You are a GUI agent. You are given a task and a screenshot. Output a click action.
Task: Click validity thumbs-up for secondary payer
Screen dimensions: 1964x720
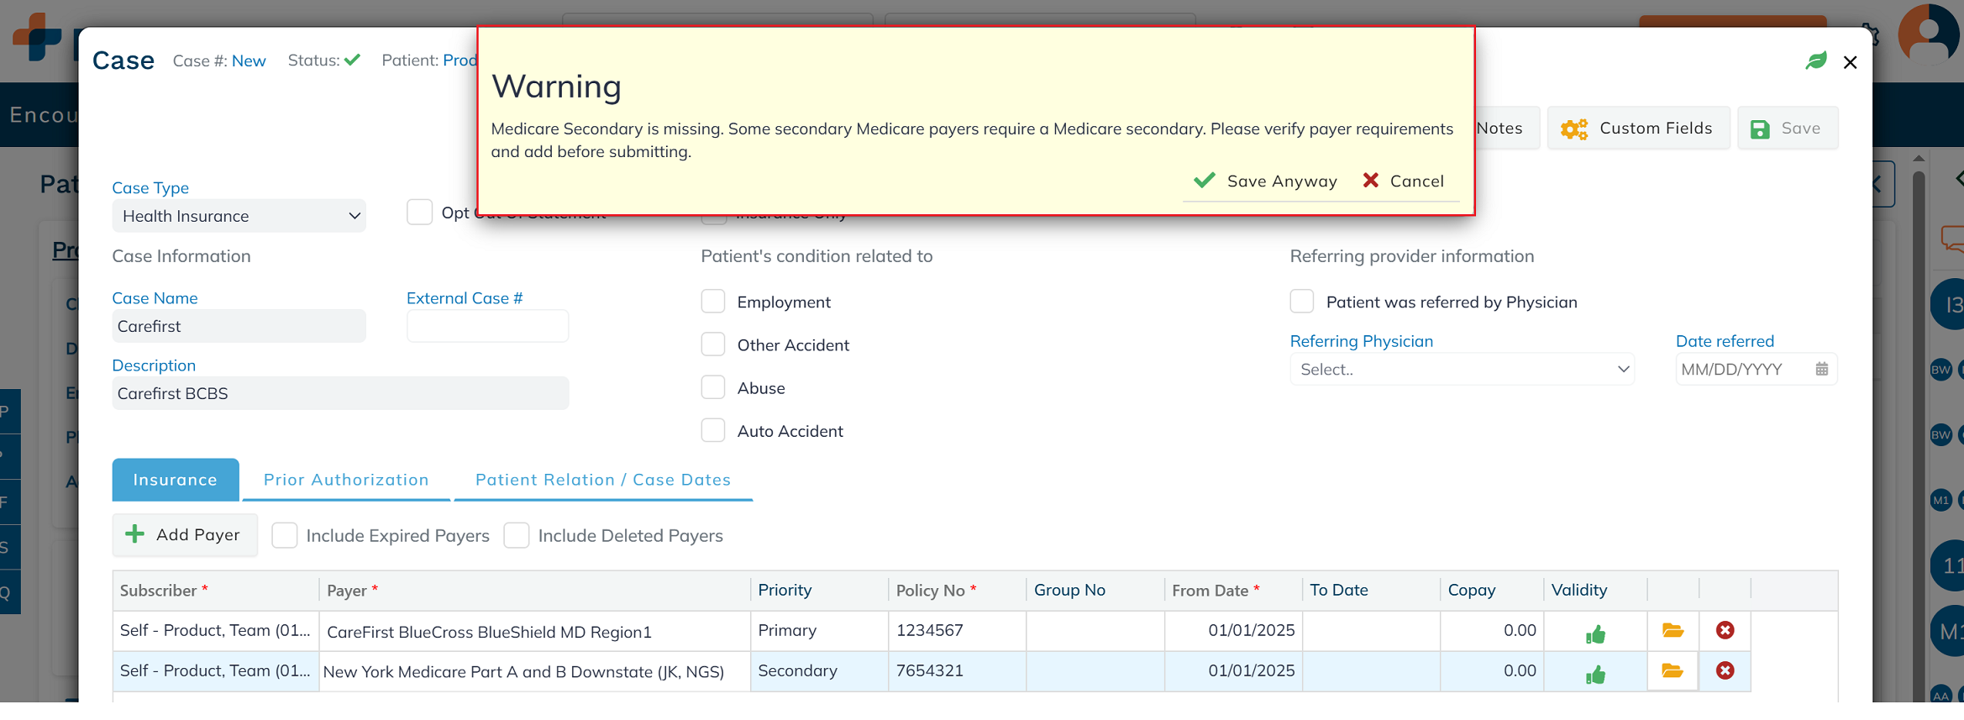[1594, 675]
